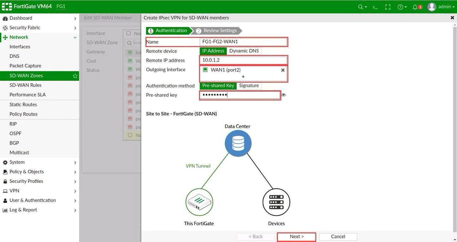This screenshot has width=457, height=242.
Task: Click the Security Profiles lock icon
Action: pyautogui.click(x=5, y=181)
